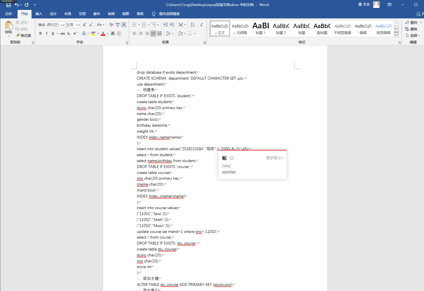
Task: Open the 选择 dropdown in editing group
Action: coord(413,35)
